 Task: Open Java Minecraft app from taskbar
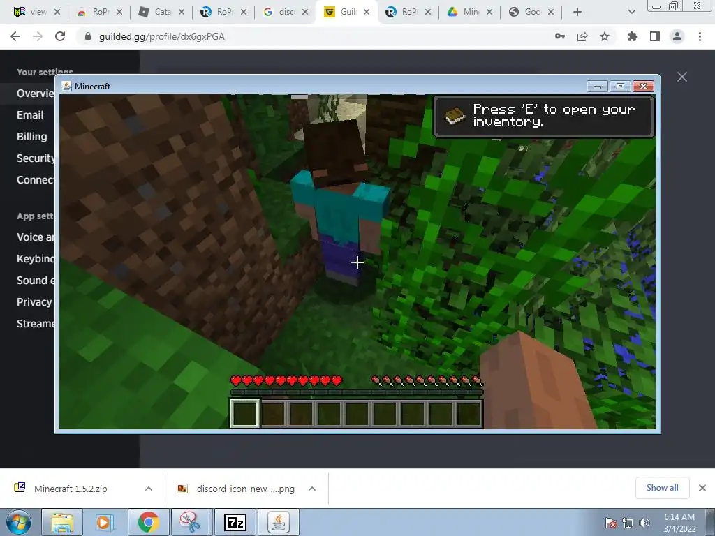click(x=279, y=522)
